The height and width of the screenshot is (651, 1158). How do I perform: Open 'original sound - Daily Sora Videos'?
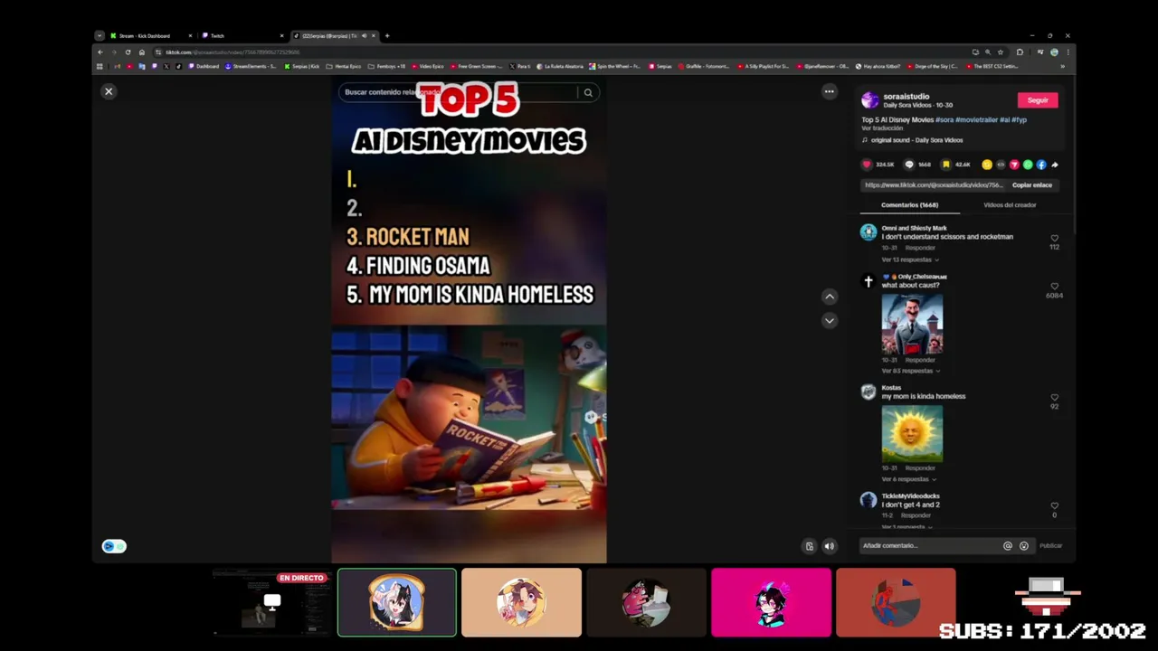(x=916, y=140)
